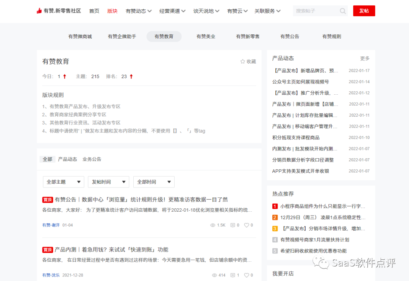Screen dimensions: 409x281
Task: Click the comment icon on the 有赞-谢洋 post
Action: click(233, 225)
